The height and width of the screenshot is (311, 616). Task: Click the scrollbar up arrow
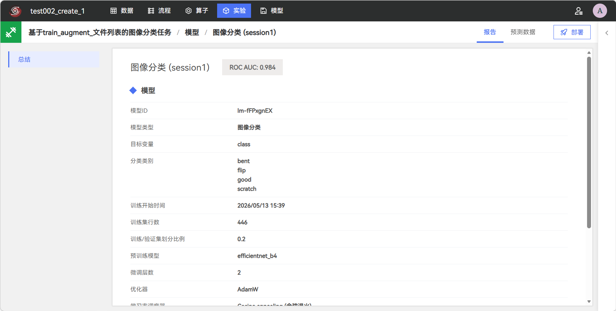point(589,52)
